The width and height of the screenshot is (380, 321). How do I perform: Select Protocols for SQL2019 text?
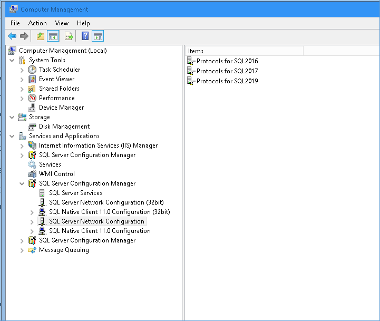(227, 81)
